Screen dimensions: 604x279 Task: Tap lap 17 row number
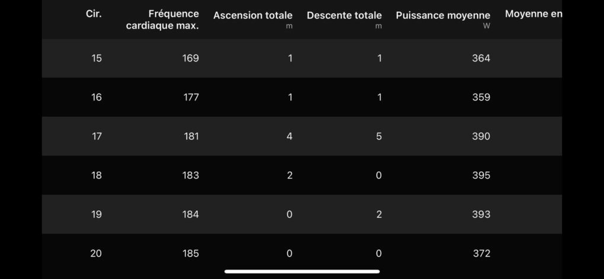(97, 136)
